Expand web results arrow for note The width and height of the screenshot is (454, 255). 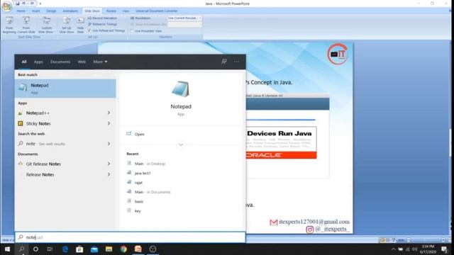pos(109,144)
